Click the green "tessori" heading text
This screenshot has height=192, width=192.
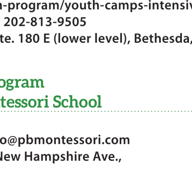pyautogui.click(x=24, y=101)
